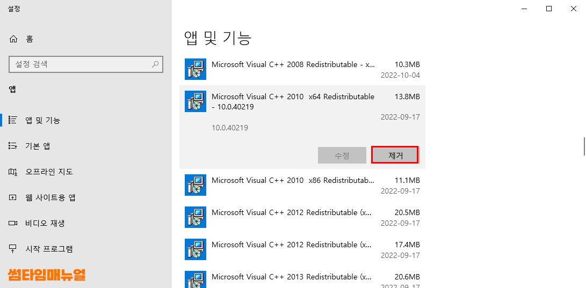Screen dimensions: 586x288
Task: Click the Visual C++ 2010 x64 installer icon
Action: pos(196,101)
